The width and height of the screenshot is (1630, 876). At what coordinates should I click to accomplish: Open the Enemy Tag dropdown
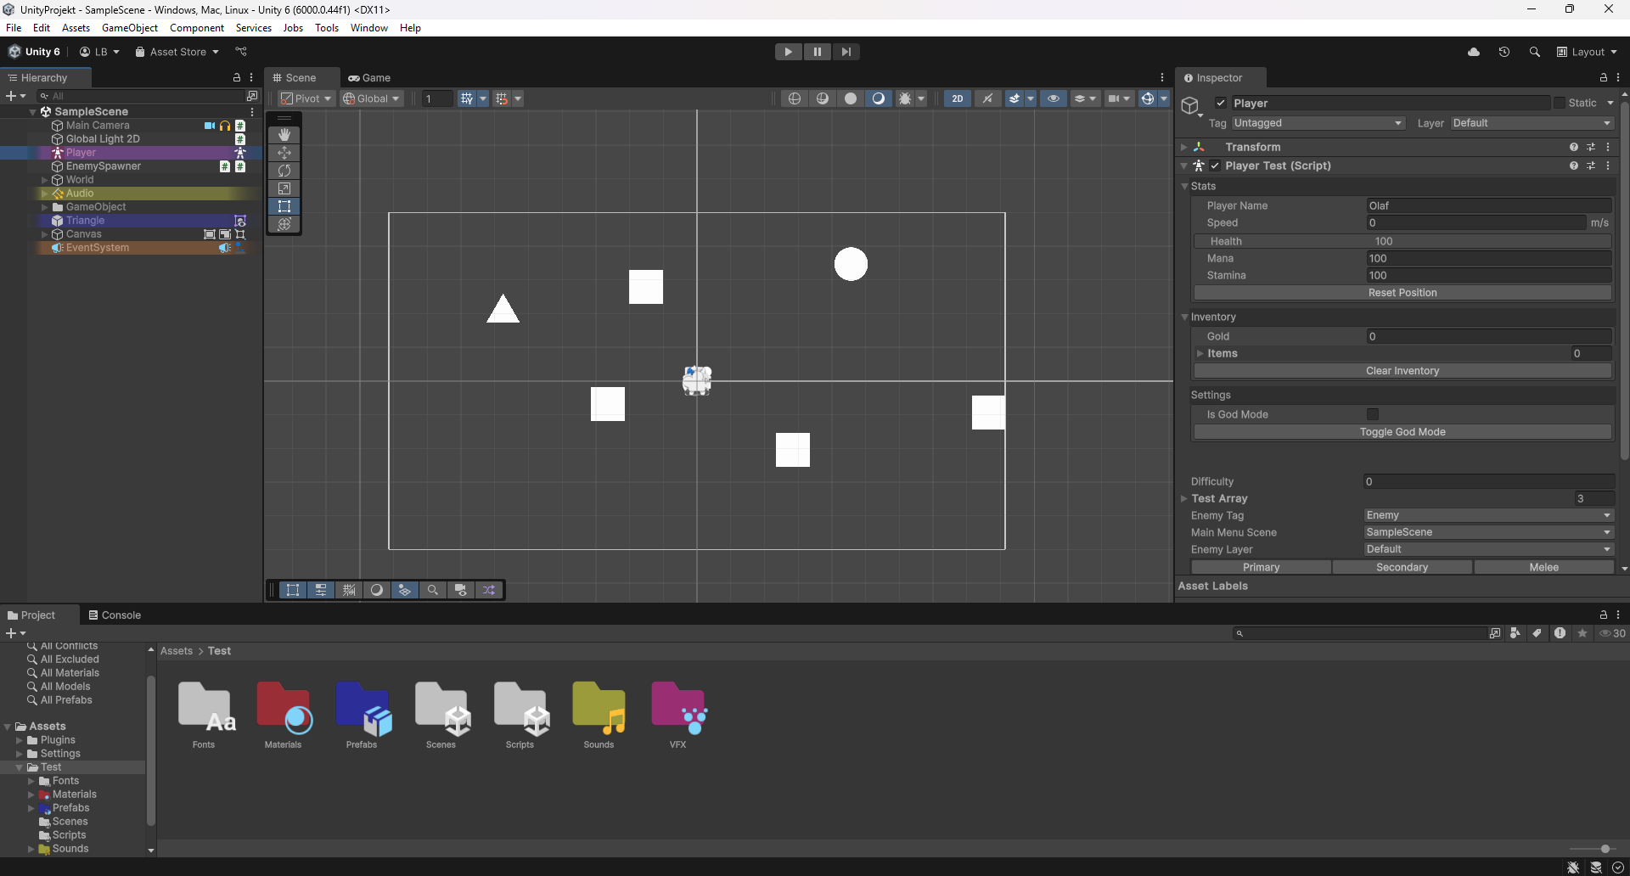(x=1488, y=515)
